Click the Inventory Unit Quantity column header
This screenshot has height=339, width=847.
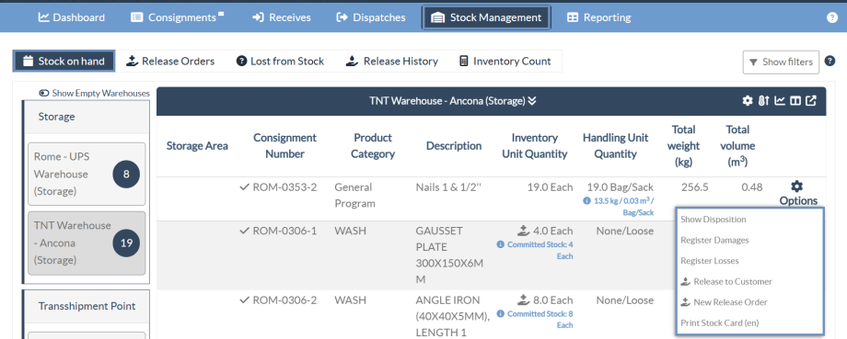[x=535, y=145]
